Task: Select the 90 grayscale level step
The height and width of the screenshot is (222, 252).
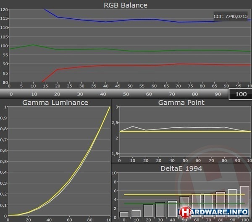Action: (x=217, y=94)
